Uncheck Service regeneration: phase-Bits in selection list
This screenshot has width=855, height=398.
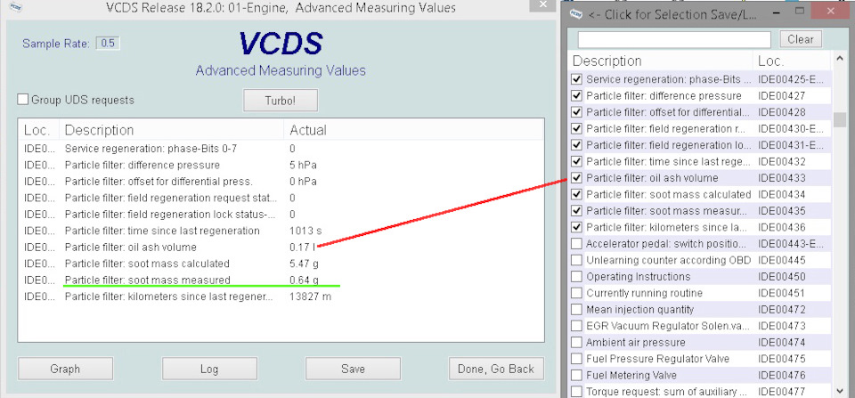tap(576, 79)
